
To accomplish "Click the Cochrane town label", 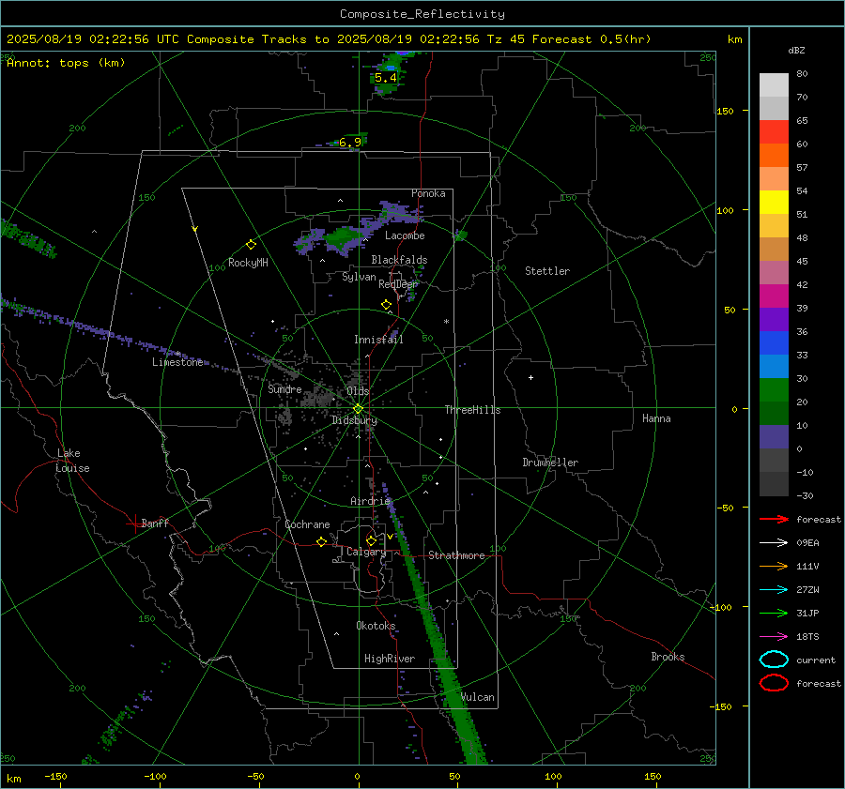I will click(307, 524).
